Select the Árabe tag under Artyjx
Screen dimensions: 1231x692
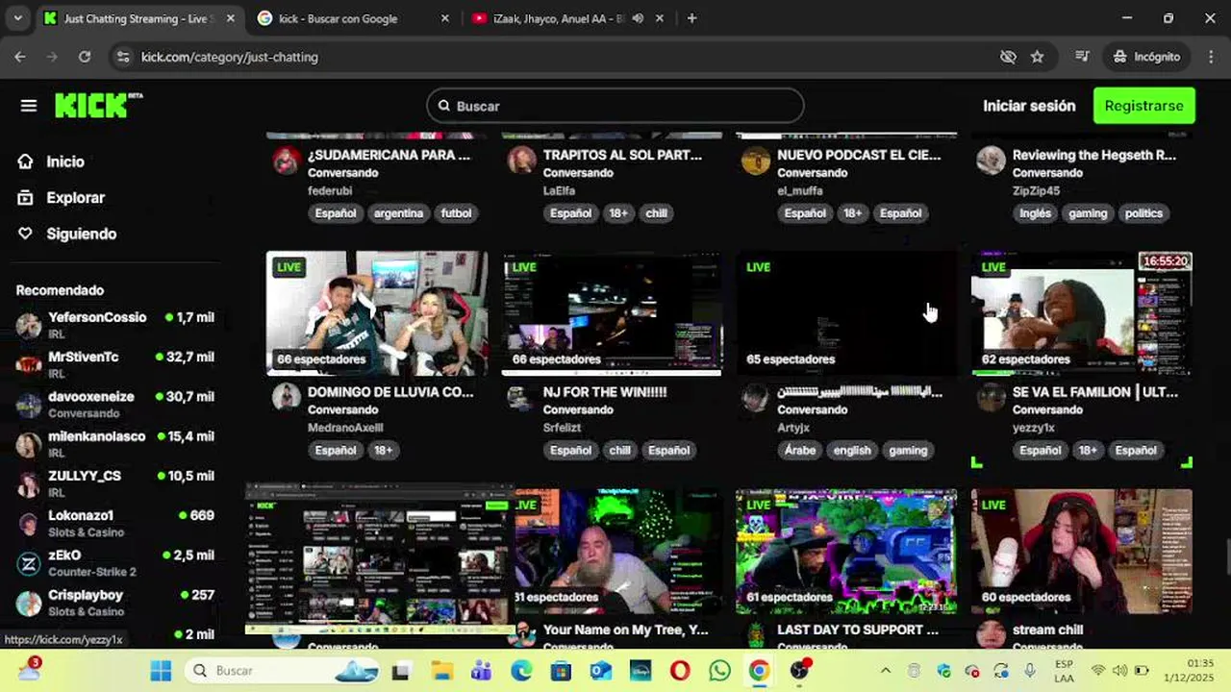coord(800,450)
